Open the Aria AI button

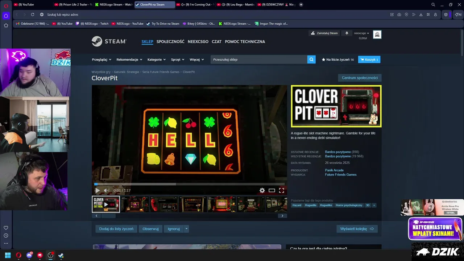pyautogui.click(x=458, y=14)
